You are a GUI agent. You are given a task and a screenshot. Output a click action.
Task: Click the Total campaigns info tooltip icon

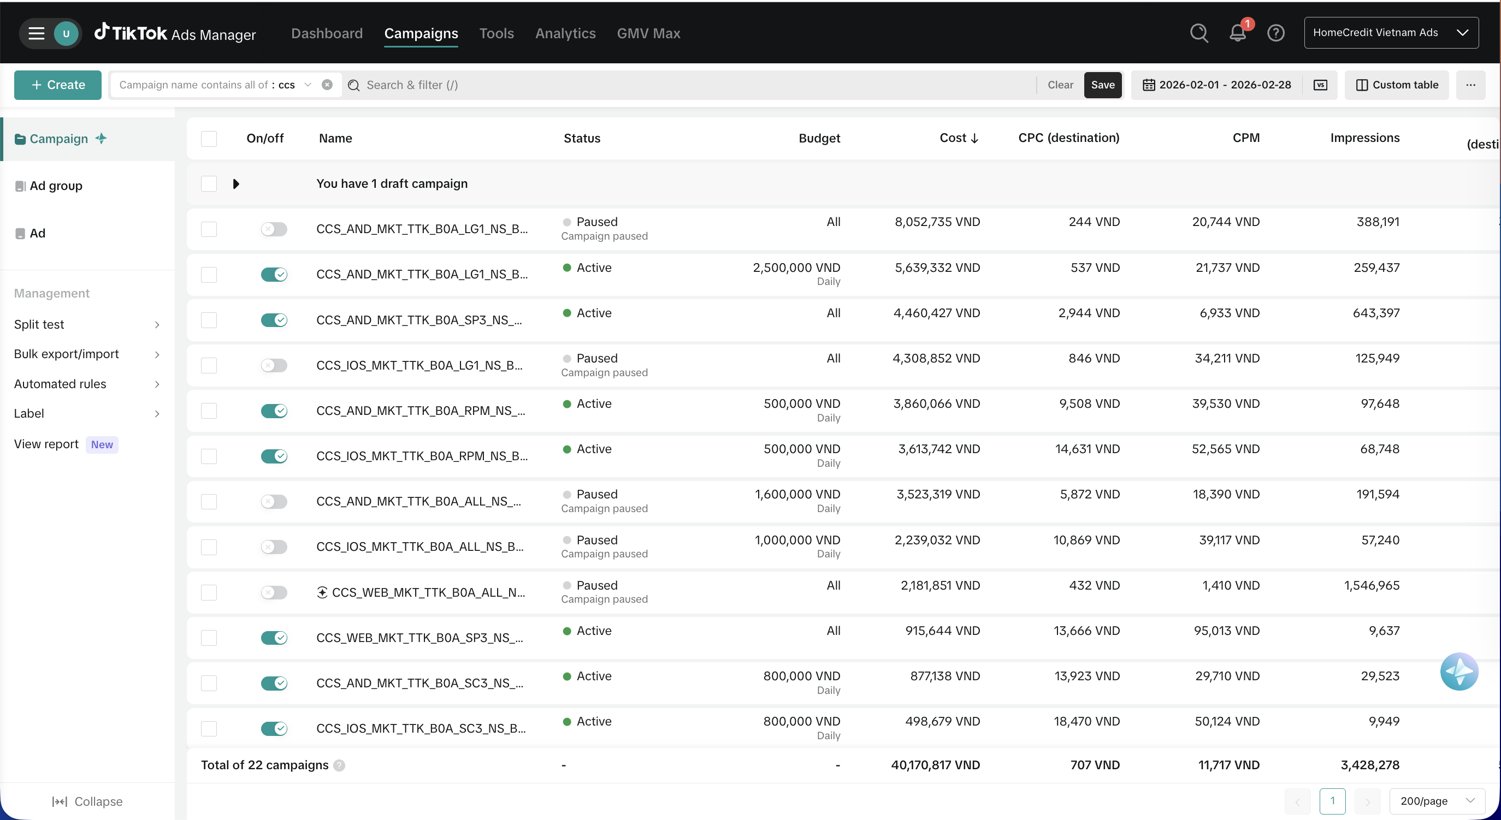tap(339, 765)
